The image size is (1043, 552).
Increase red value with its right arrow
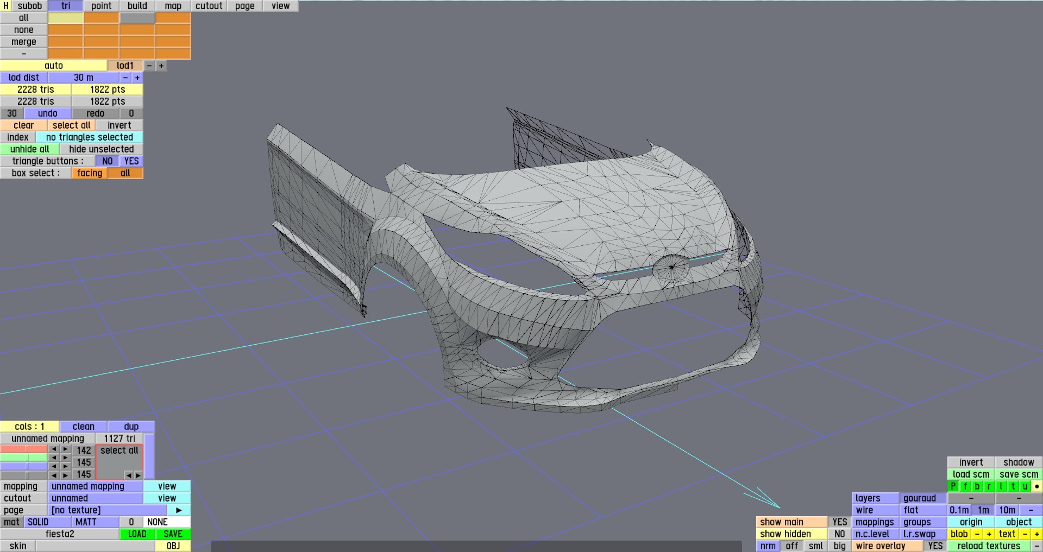point(66,449)
